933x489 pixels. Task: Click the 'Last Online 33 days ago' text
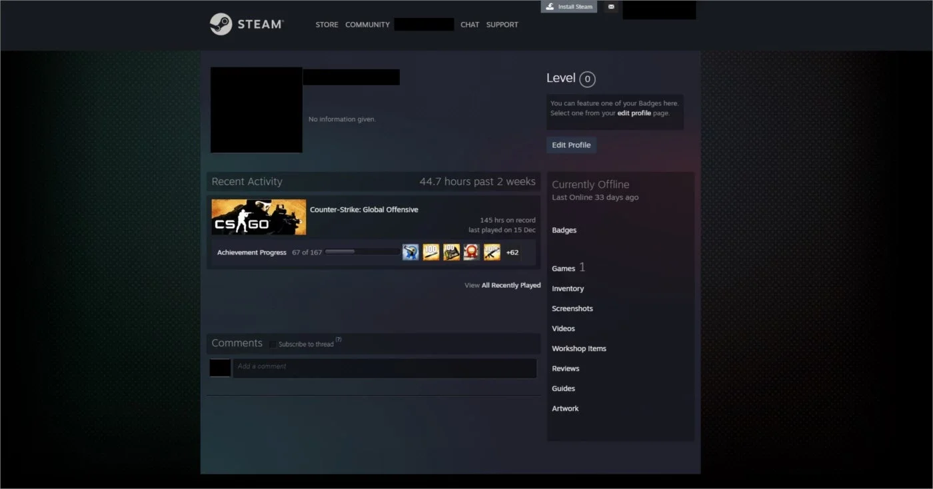coord(595,198)
